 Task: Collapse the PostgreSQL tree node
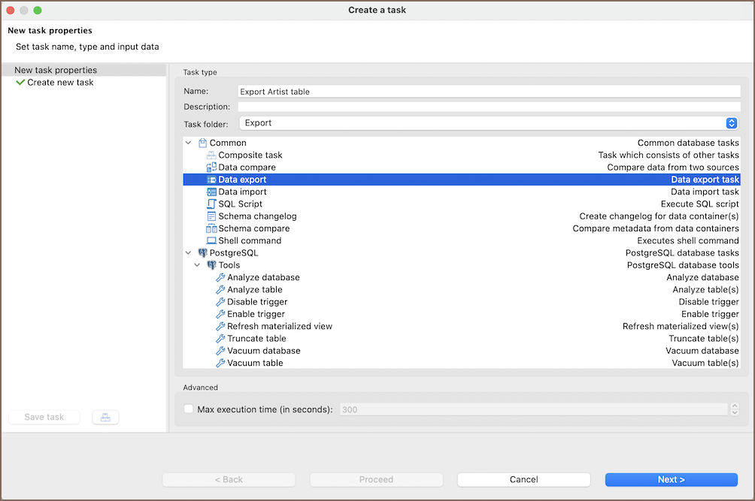pyautogui.click(x=188, y=253)
